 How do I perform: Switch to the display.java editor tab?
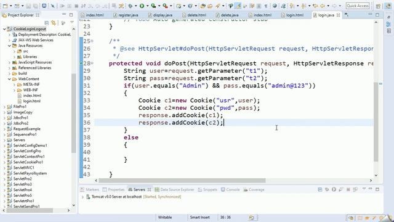pos(160,15)
